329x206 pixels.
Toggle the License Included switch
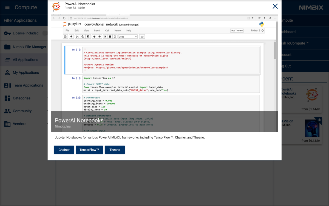[x=45, y=33]
